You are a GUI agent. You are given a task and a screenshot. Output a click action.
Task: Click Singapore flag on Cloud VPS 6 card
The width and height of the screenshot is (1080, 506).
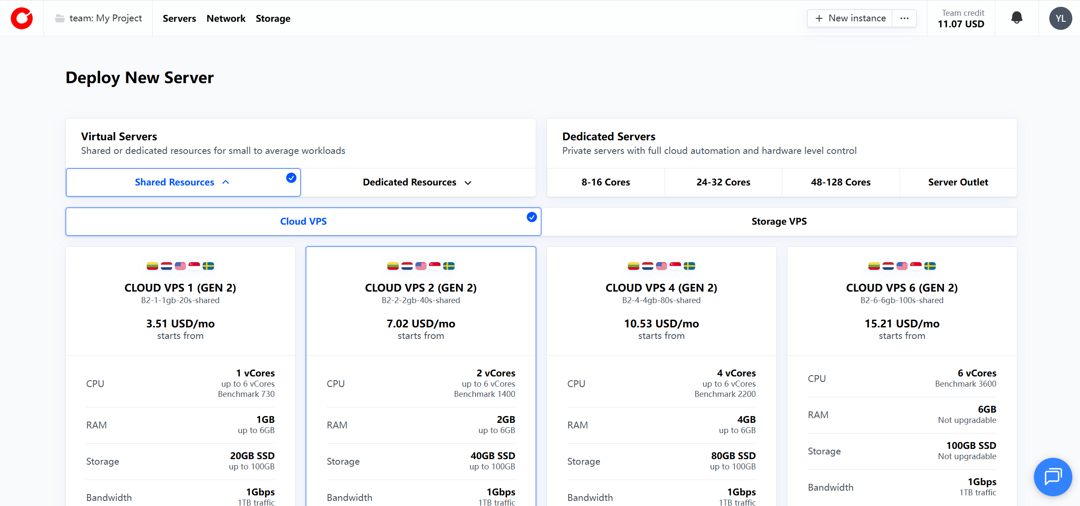tap(916, 266)
